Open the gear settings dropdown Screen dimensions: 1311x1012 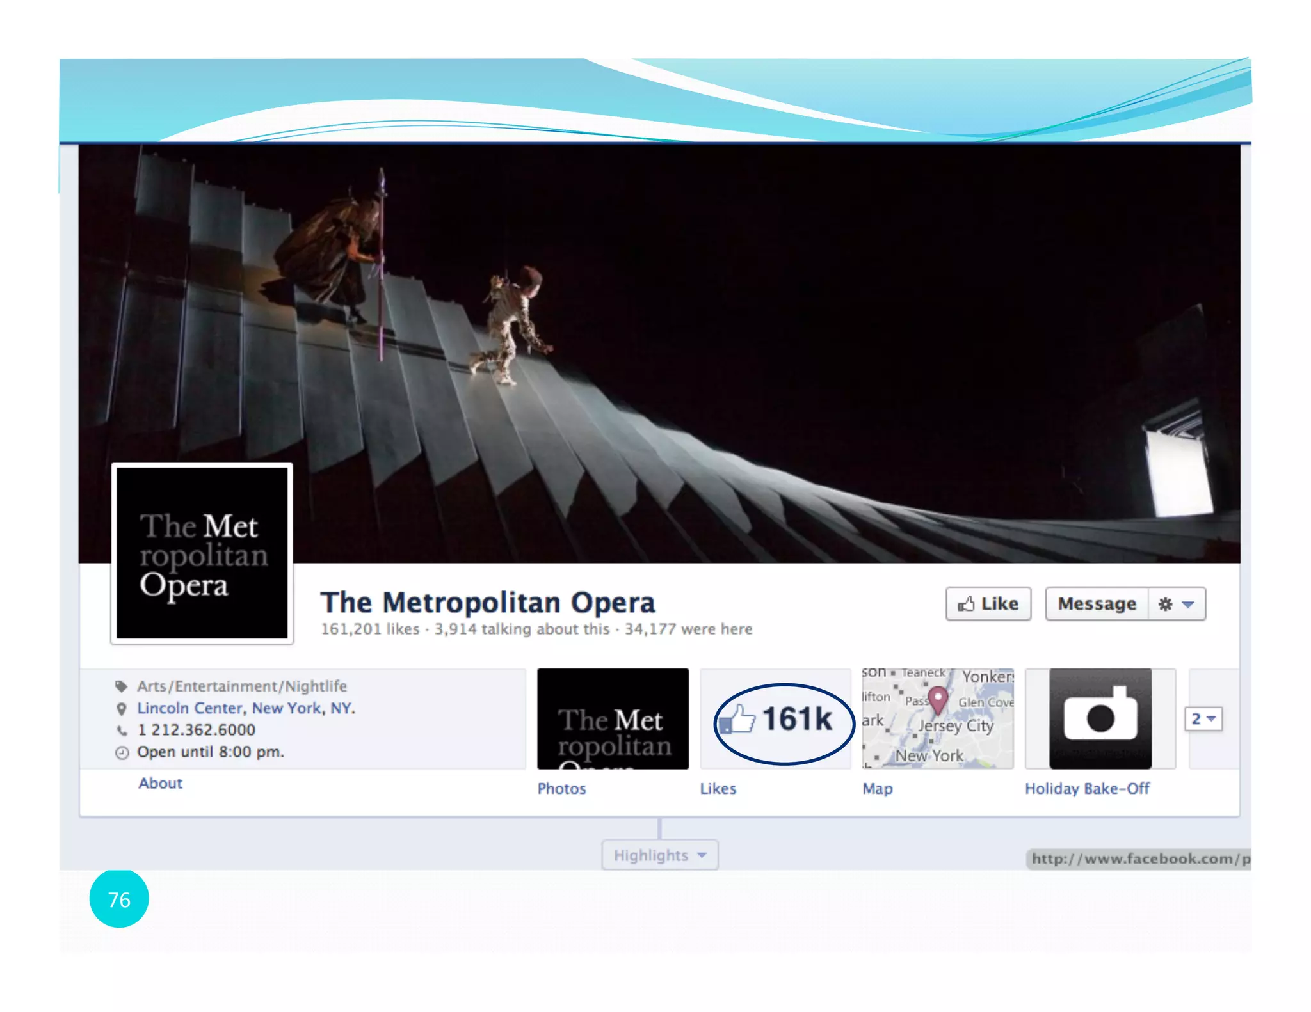(1177, 604)
